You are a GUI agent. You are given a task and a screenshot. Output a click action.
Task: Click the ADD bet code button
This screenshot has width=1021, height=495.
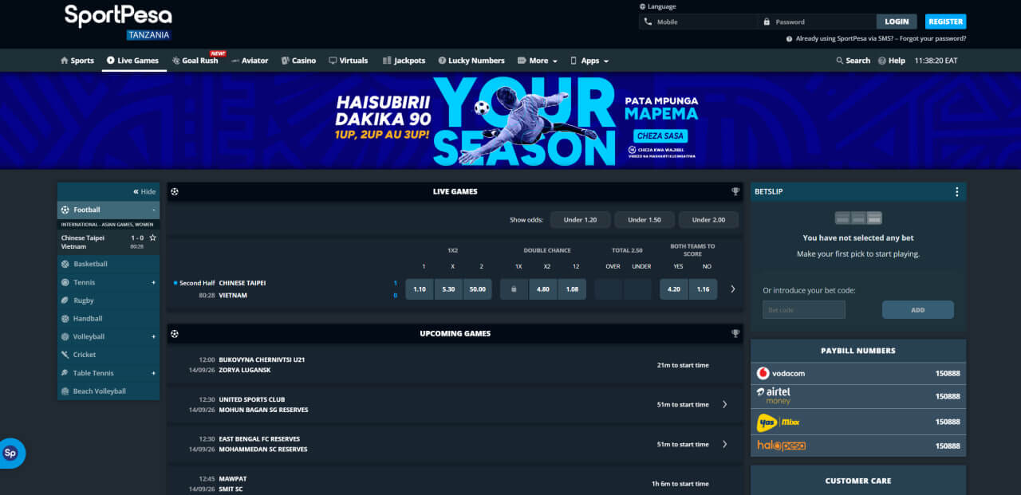click(918, 310)
